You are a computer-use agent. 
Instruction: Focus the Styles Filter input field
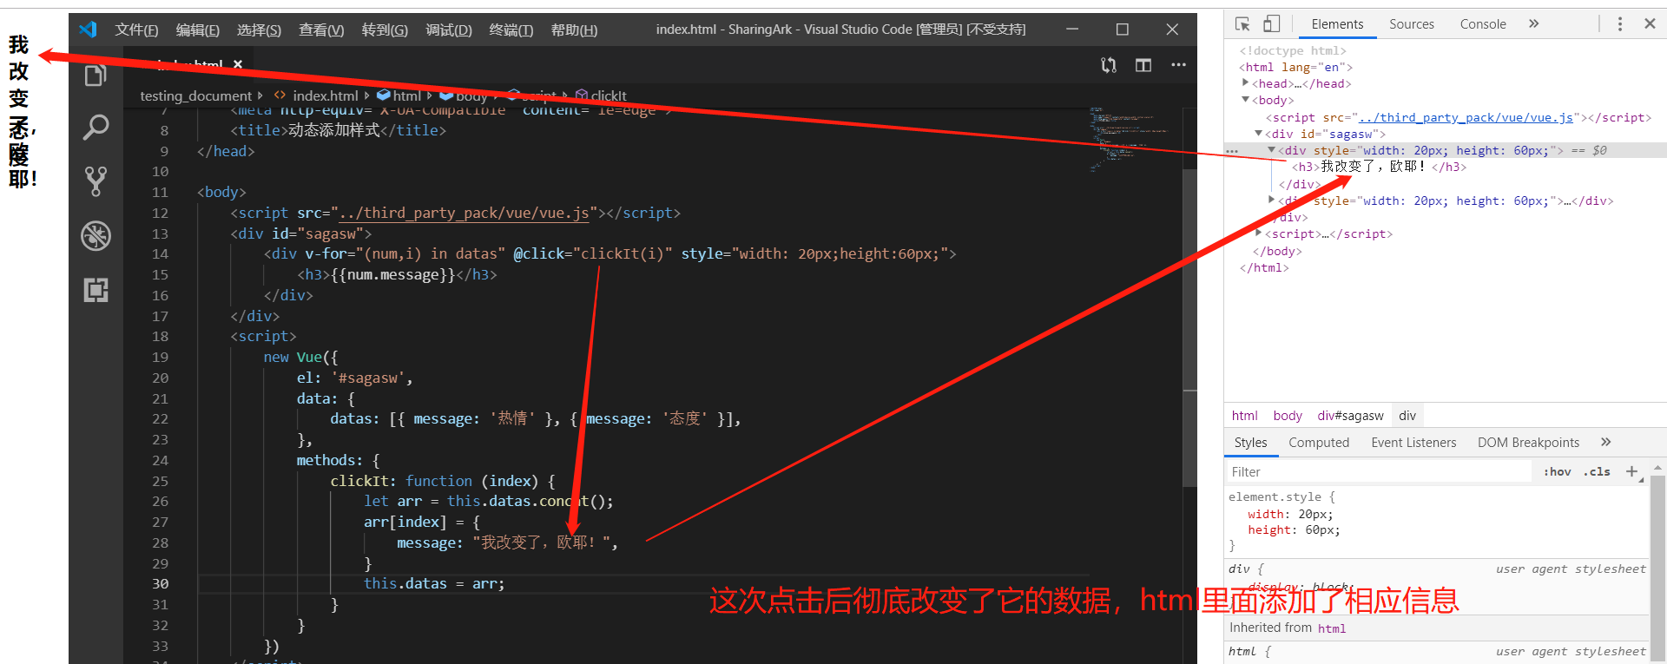click(x=1380, y=472)
